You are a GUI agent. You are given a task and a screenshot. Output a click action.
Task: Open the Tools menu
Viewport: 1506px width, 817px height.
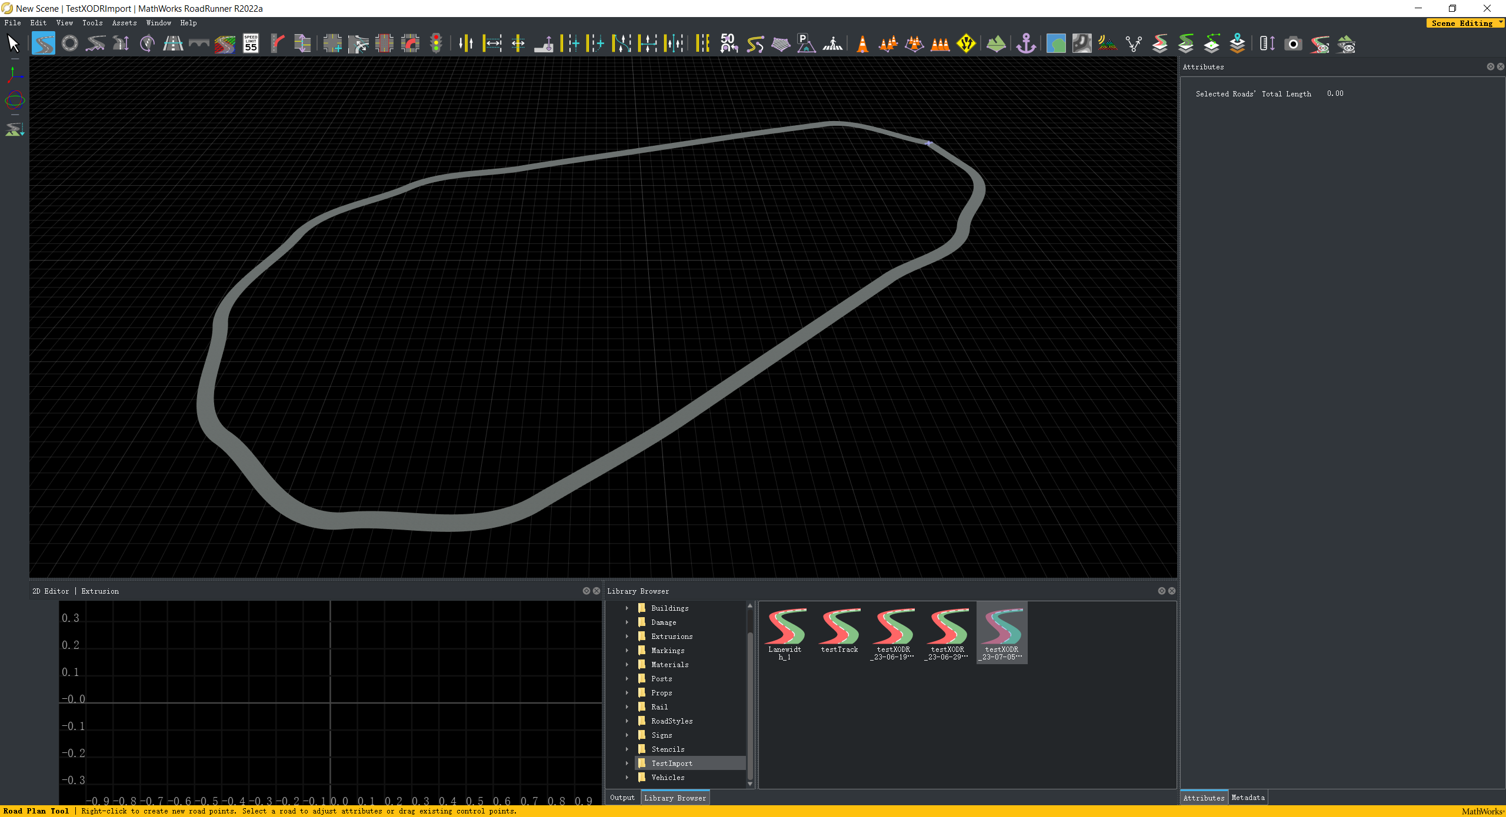click(x=92, y=23)
